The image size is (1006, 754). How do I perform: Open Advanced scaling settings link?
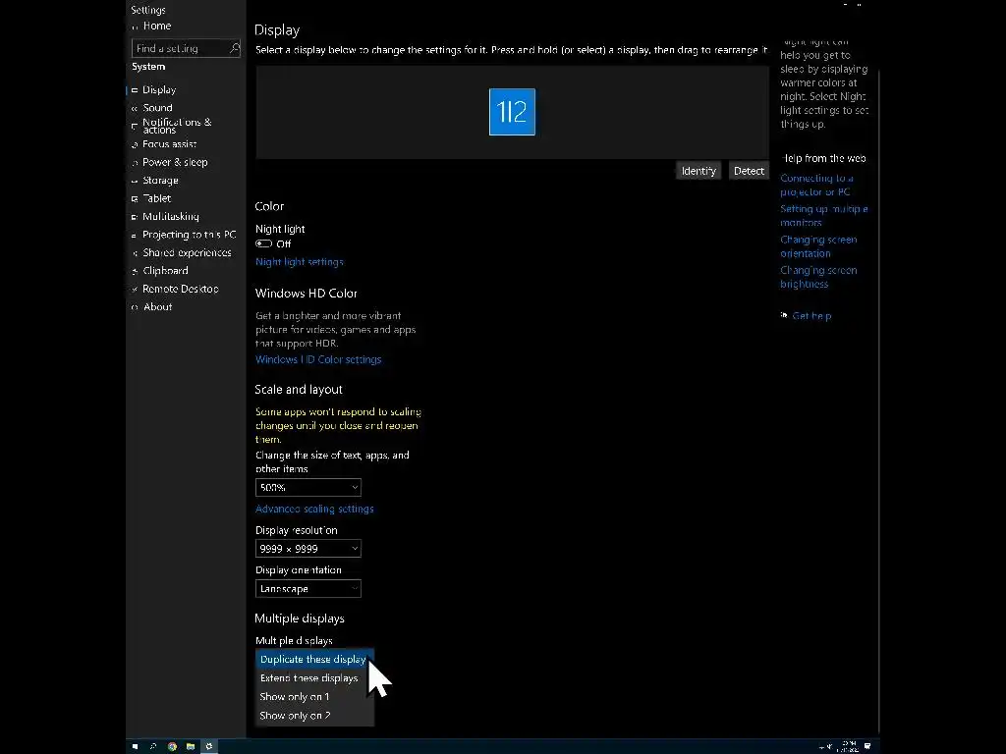tap(314, 509)
